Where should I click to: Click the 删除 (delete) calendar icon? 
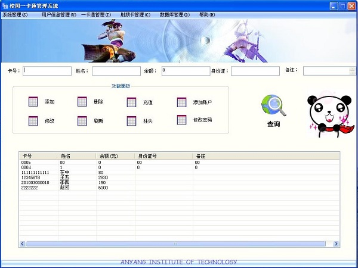[82, 102]
